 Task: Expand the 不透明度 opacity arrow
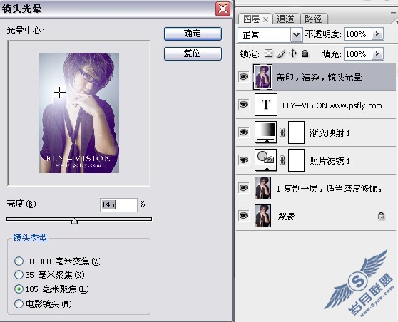[377, 34]
